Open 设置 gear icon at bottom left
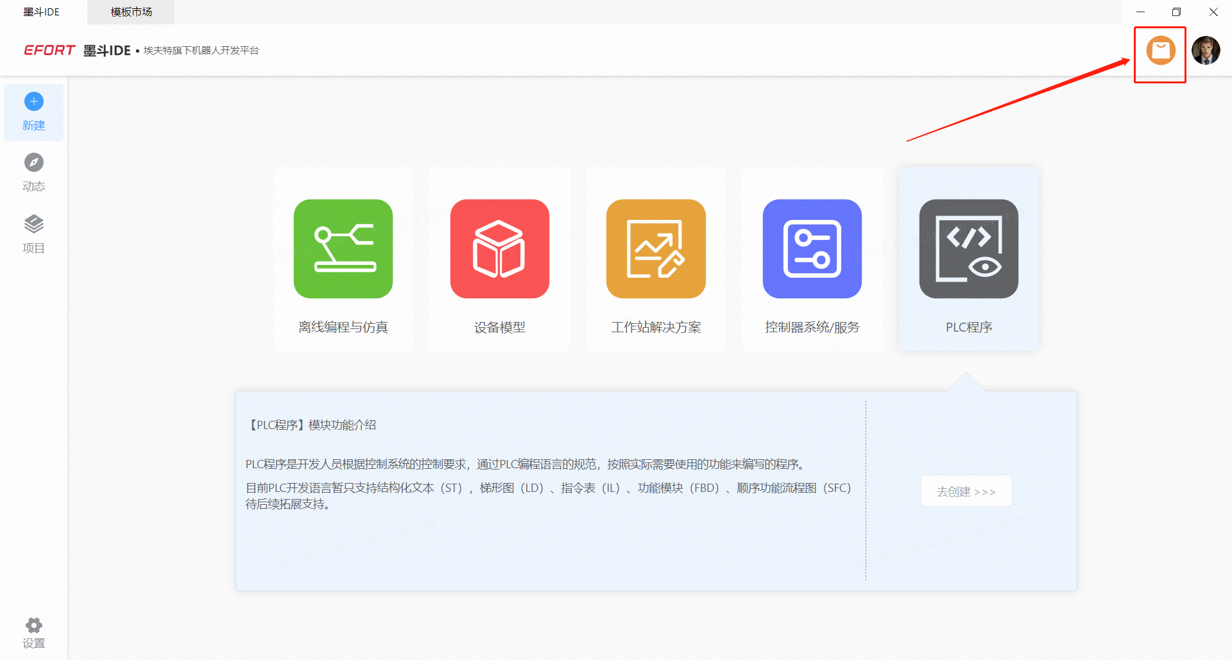 coord(34,625)
